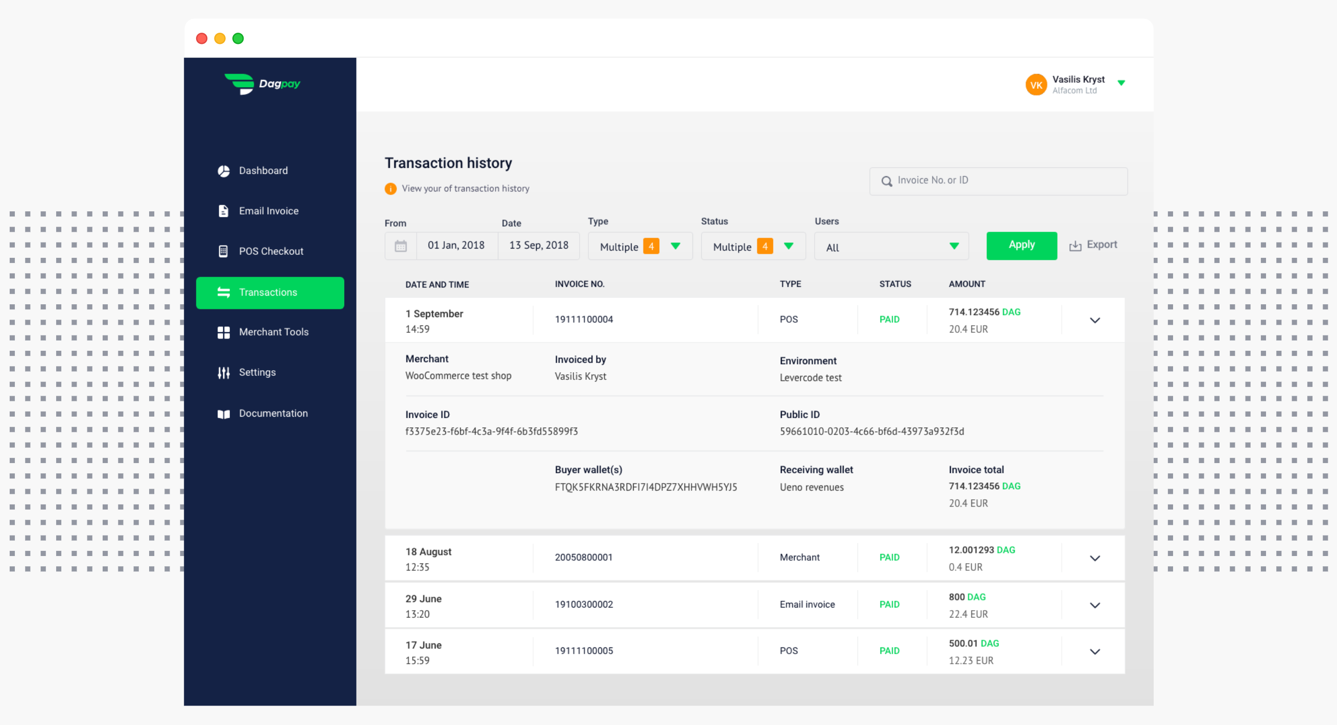This screenshot has width=1337, height=725.
Task: Click the Merchant Tools grid icon
Action: (x=223, y=332)
